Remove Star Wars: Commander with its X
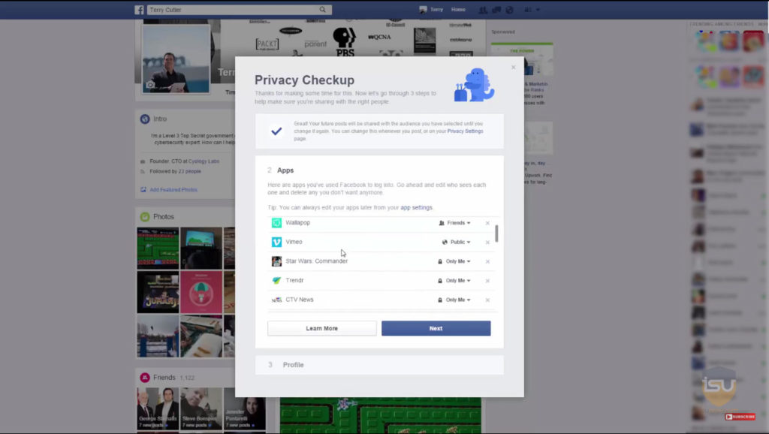This screenshot has height=434, width=769. click(487, 261)
